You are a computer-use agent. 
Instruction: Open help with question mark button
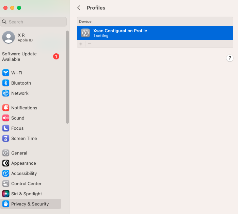pos(229,58)
